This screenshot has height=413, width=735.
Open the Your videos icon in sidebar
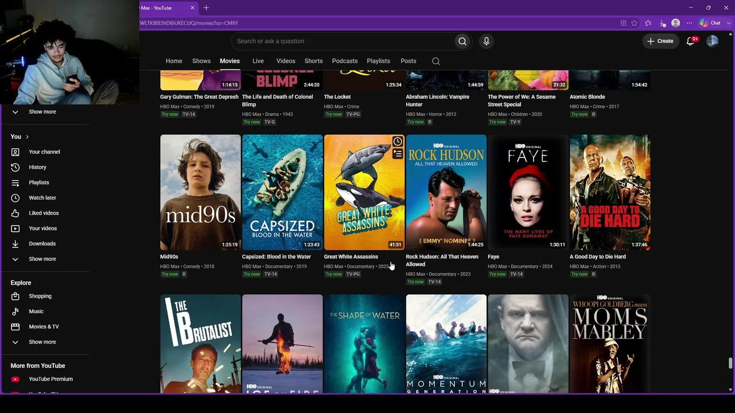[x=16, y=228]
